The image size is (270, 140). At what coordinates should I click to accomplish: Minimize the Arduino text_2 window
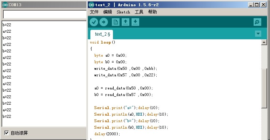[251, 5]
